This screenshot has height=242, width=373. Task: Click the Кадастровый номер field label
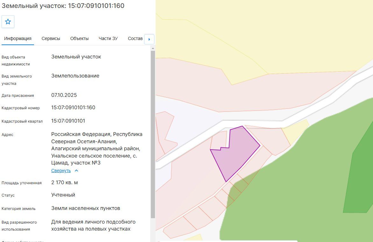[x=21, y=108]
